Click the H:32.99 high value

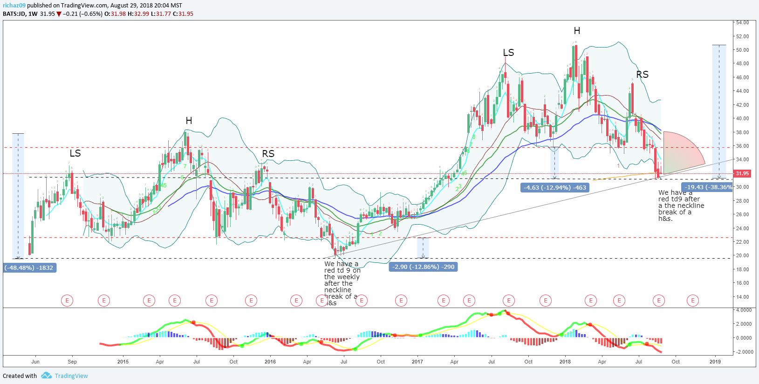[138, 14]
